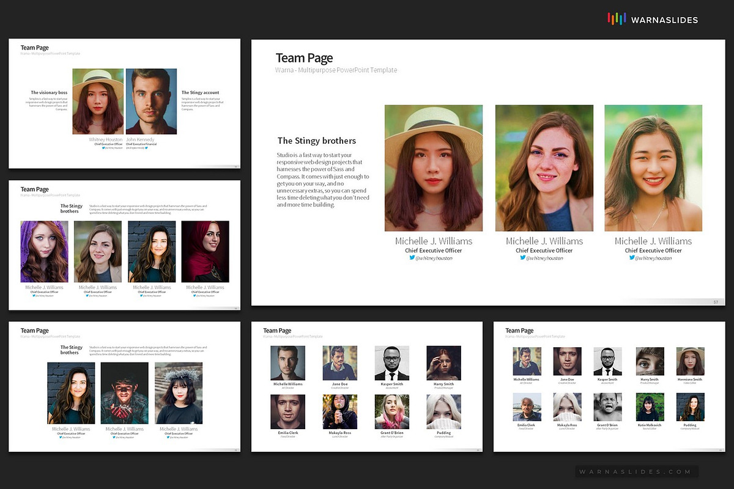
Task: Click 'The visionary boss' heading
Action: point(49,92)
